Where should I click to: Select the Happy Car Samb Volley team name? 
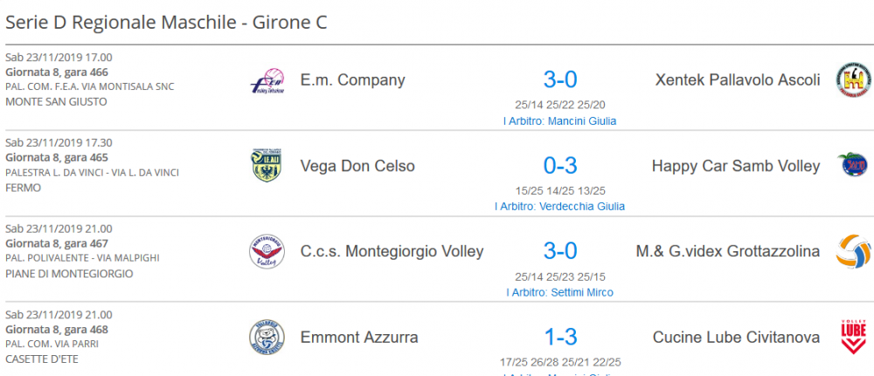736,166
